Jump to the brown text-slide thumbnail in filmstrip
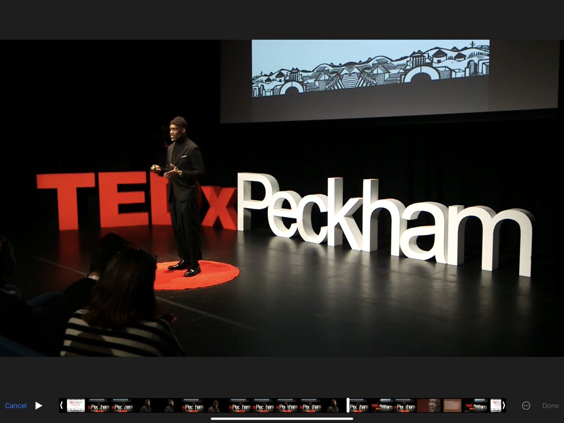564x423 pixels. click(x=453, y=406)
